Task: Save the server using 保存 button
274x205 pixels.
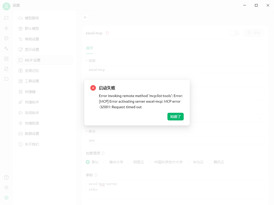Action: 254,33
